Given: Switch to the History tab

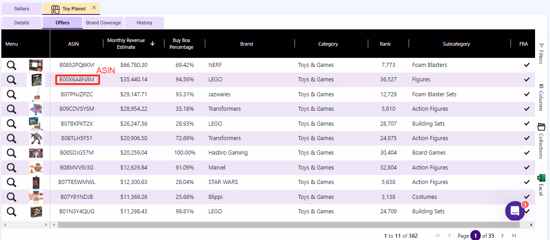Looking at the screenshot, I should (x=144, y=23).
